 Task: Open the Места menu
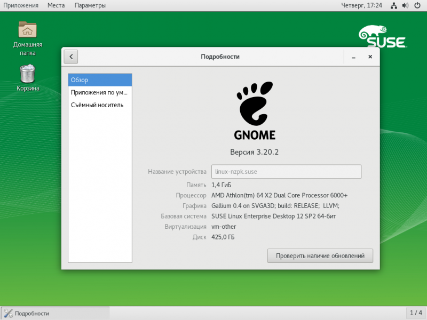coord(56,5)
